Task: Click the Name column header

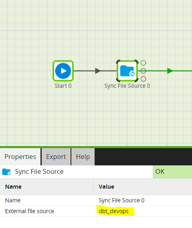Action: (13, 187)
